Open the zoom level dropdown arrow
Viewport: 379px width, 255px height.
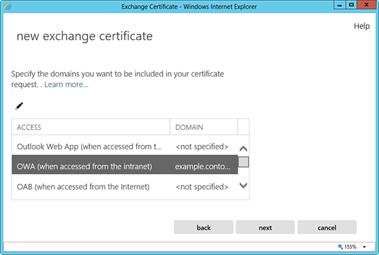pos(364,247)
